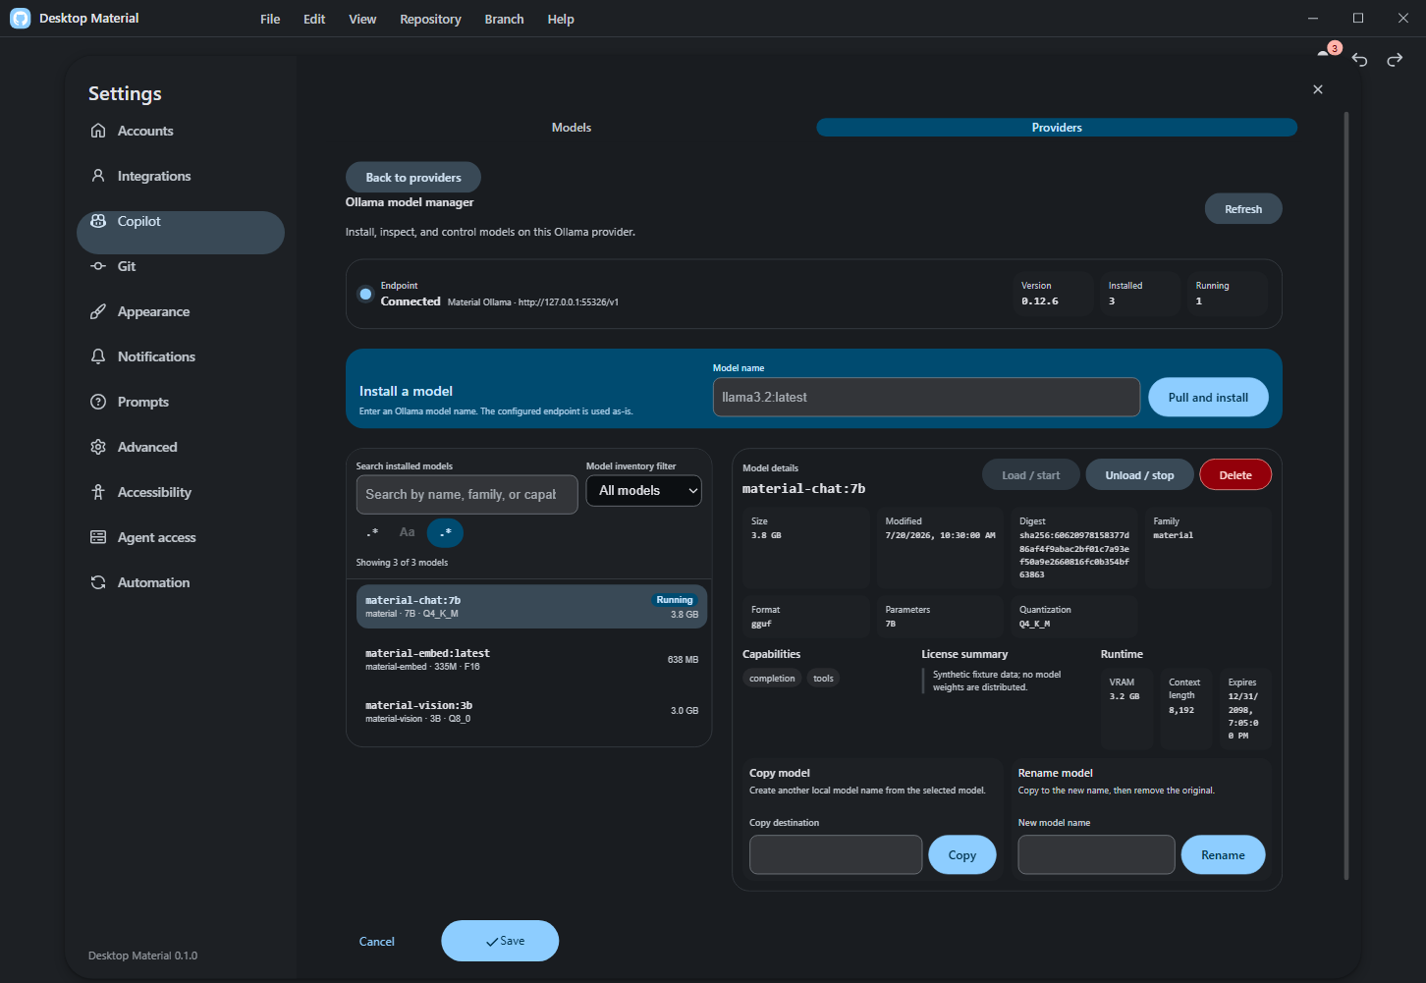The height and width of the screenshot is (983, 1426).
Task: Open the Accounts settings section icon
Action: (98, 131)
